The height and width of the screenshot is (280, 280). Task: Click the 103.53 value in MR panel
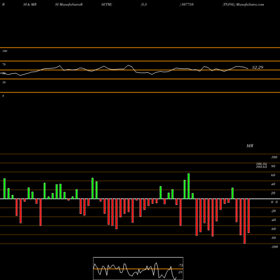[262, 167]
